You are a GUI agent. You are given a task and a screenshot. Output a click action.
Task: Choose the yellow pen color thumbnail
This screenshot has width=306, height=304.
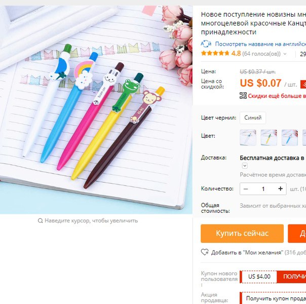coord(269,137)
